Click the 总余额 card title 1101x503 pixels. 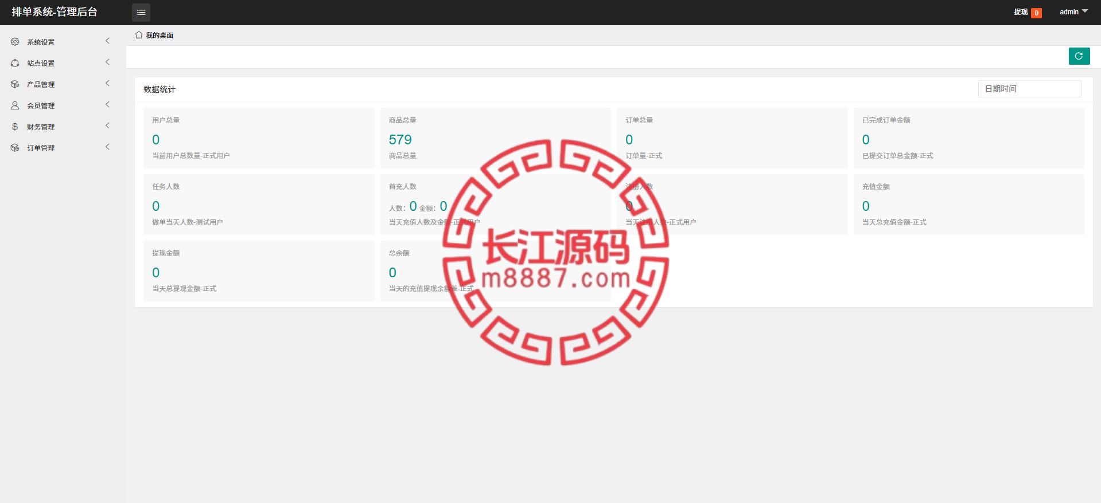[x=399, y=253]
